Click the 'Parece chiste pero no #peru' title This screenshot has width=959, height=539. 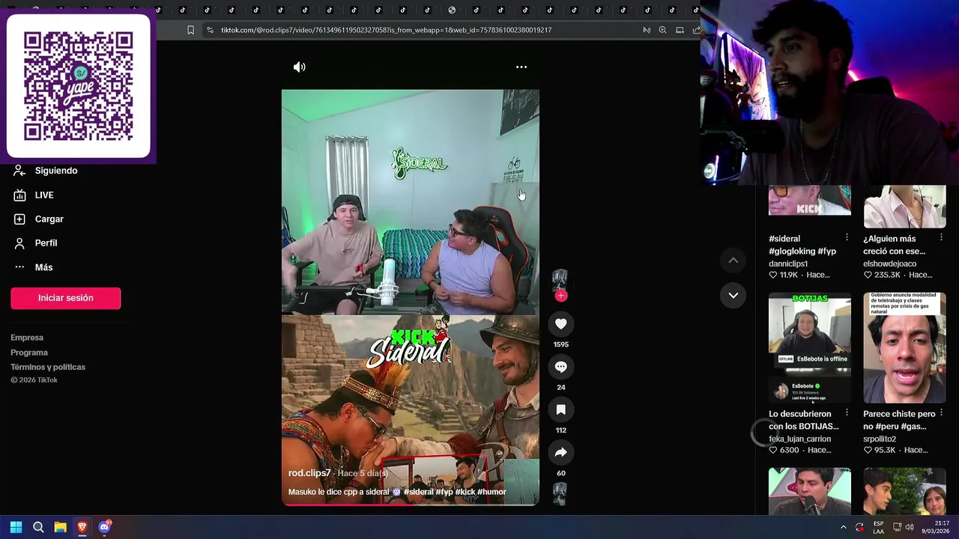(x=899, y=420)
